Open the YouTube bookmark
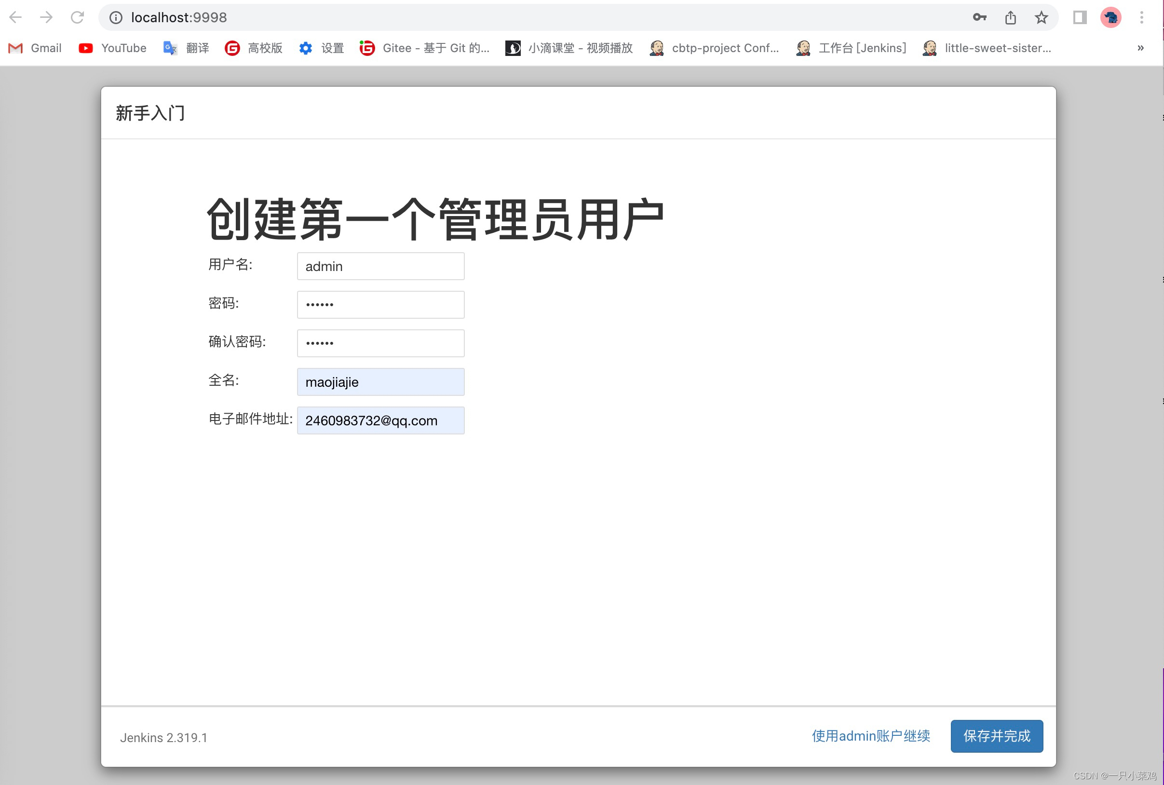This screenshot has height=785, width=1164. pos(113,48)
